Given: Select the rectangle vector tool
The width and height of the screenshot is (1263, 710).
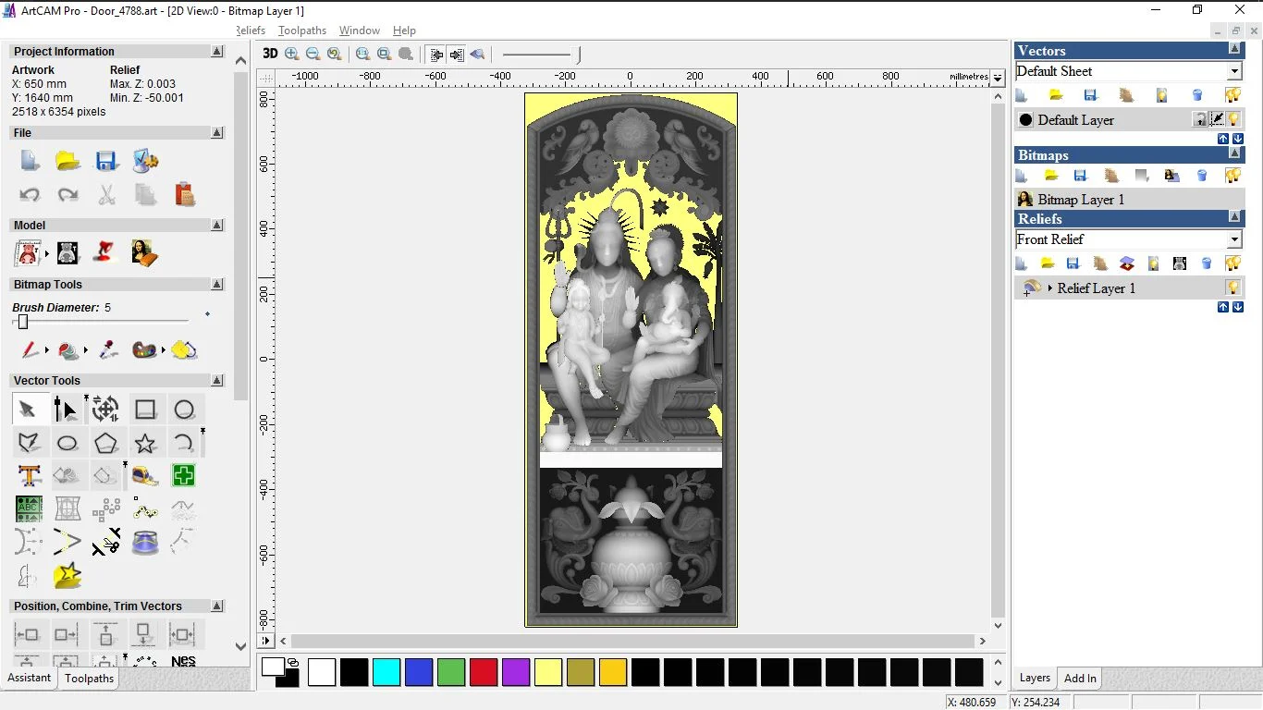Looking at the screenshot, I should point(145,410).
